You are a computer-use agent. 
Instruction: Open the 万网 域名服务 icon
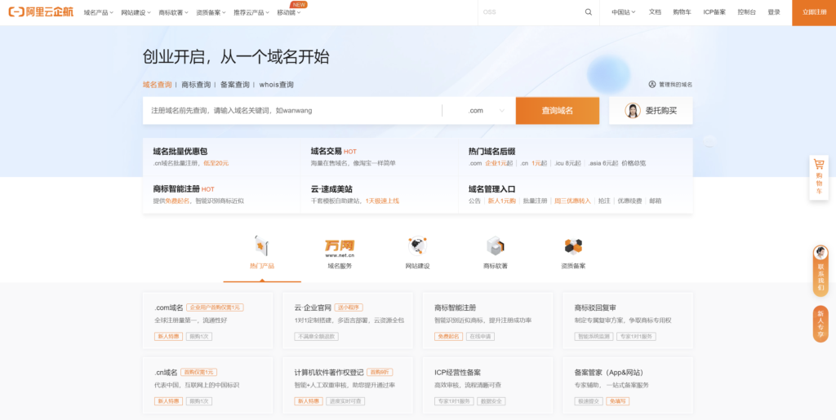(x=340, y=246)
